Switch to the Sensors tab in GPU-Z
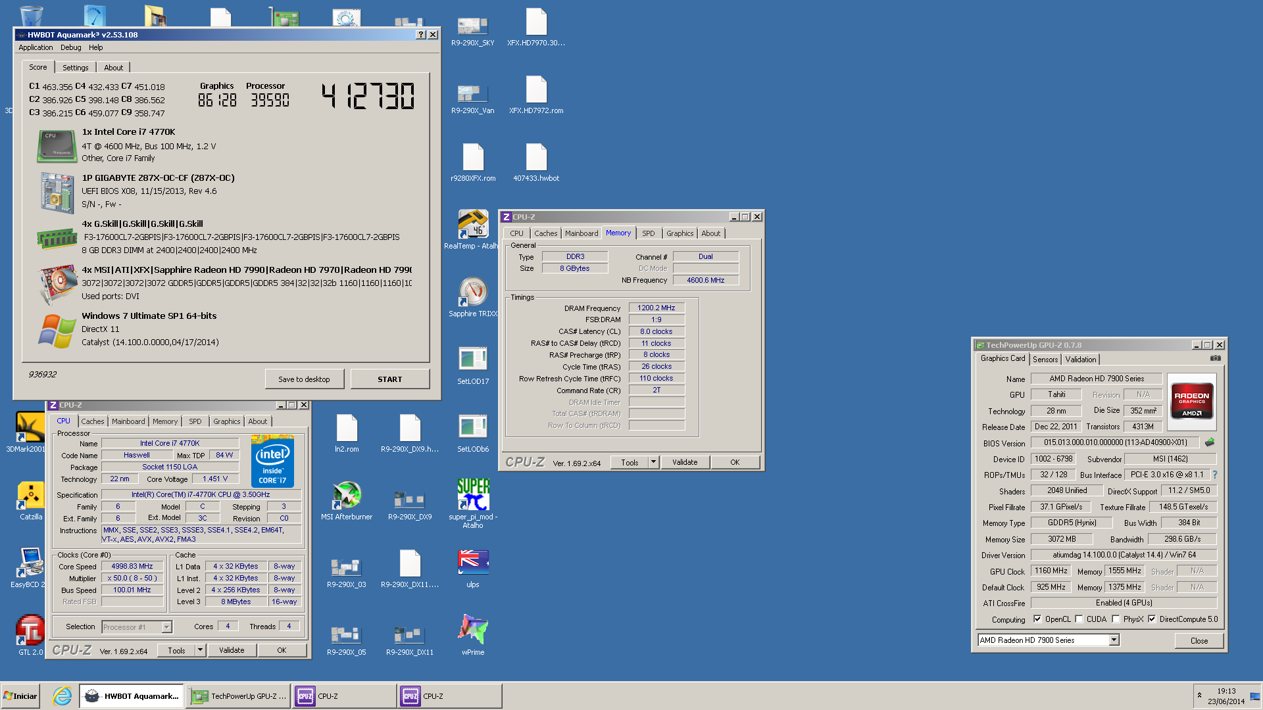This screenshot has width=1263, height=710. (x=1045, y=360)
